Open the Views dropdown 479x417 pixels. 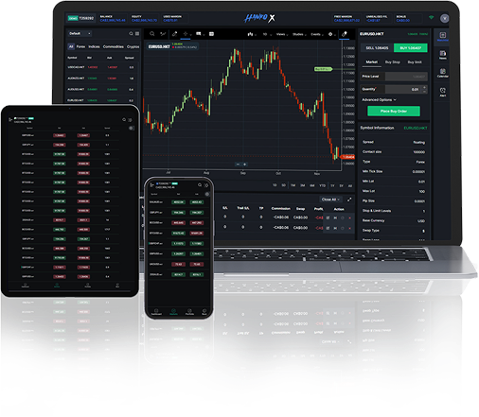click(x=282, y=34)
